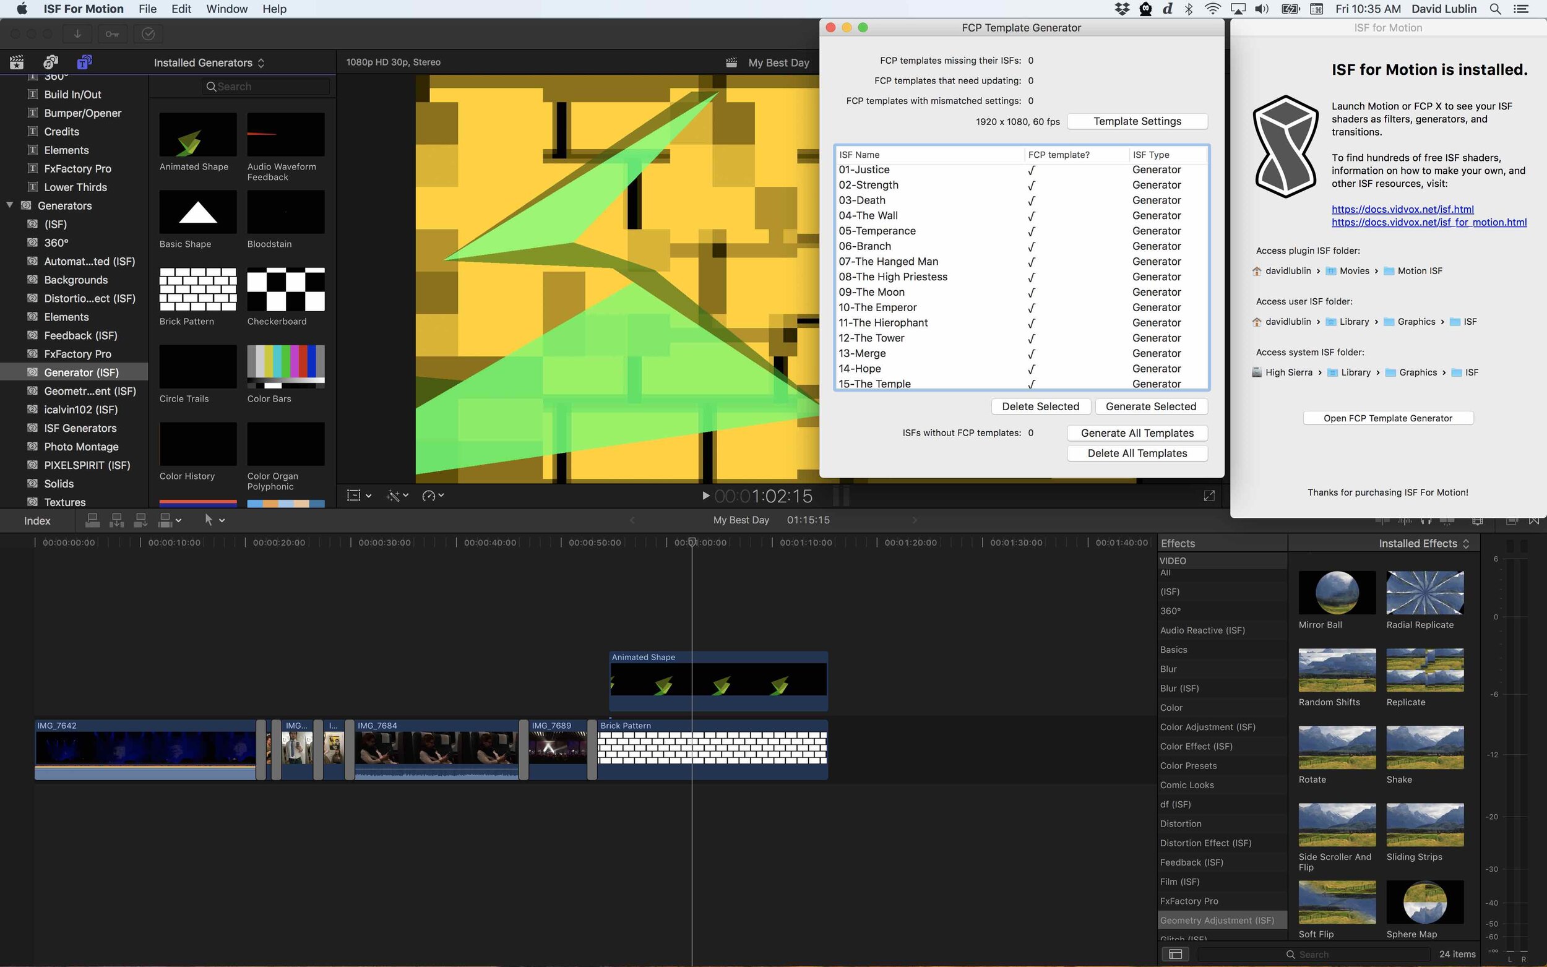
Task: Click Generate All Templates button
Action: [1137, 432]
